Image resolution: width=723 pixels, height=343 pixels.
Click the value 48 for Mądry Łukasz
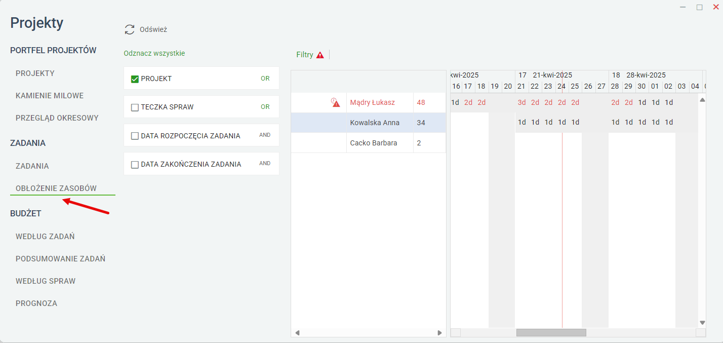(x=421, y=102)
